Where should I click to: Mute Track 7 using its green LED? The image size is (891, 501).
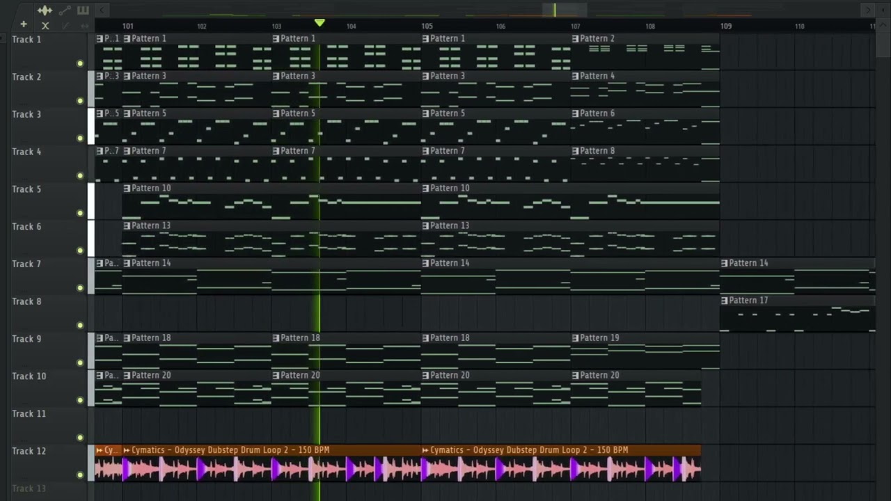pos(80,288)
